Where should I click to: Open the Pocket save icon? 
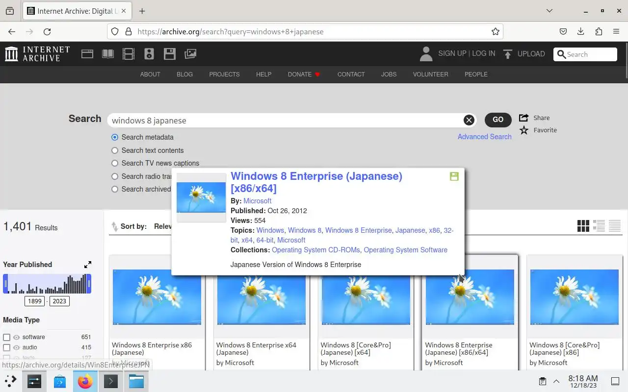point(563,31)
